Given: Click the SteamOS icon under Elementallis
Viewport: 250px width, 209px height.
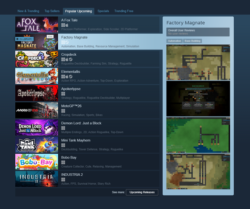Looking at the screenshot, I should pyautogui.click(x=71, y=77).
